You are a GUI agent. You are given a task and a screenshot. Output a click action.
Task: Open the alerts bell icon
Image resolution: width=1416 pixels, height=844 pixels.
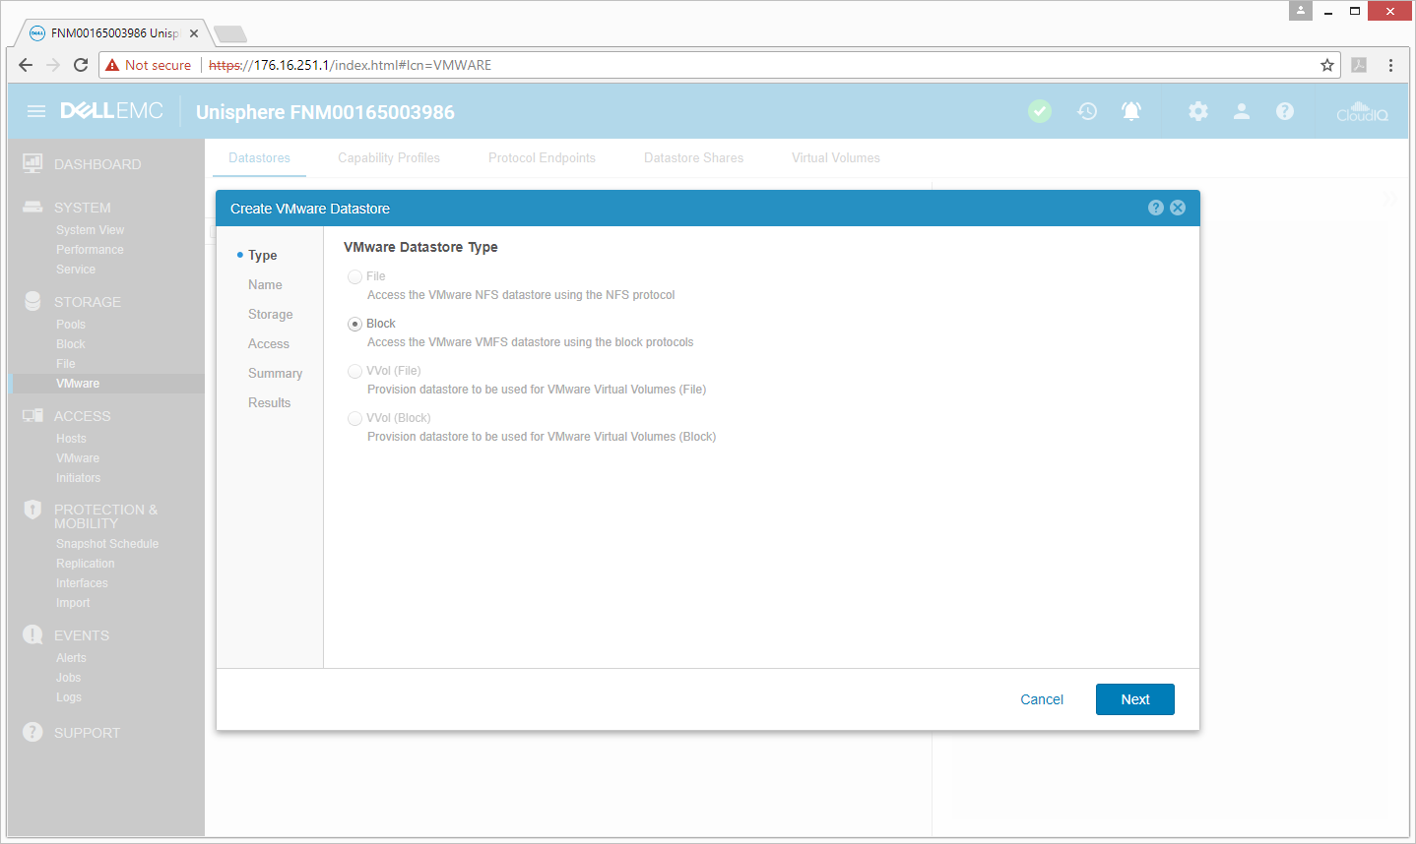click(1131, 111)
